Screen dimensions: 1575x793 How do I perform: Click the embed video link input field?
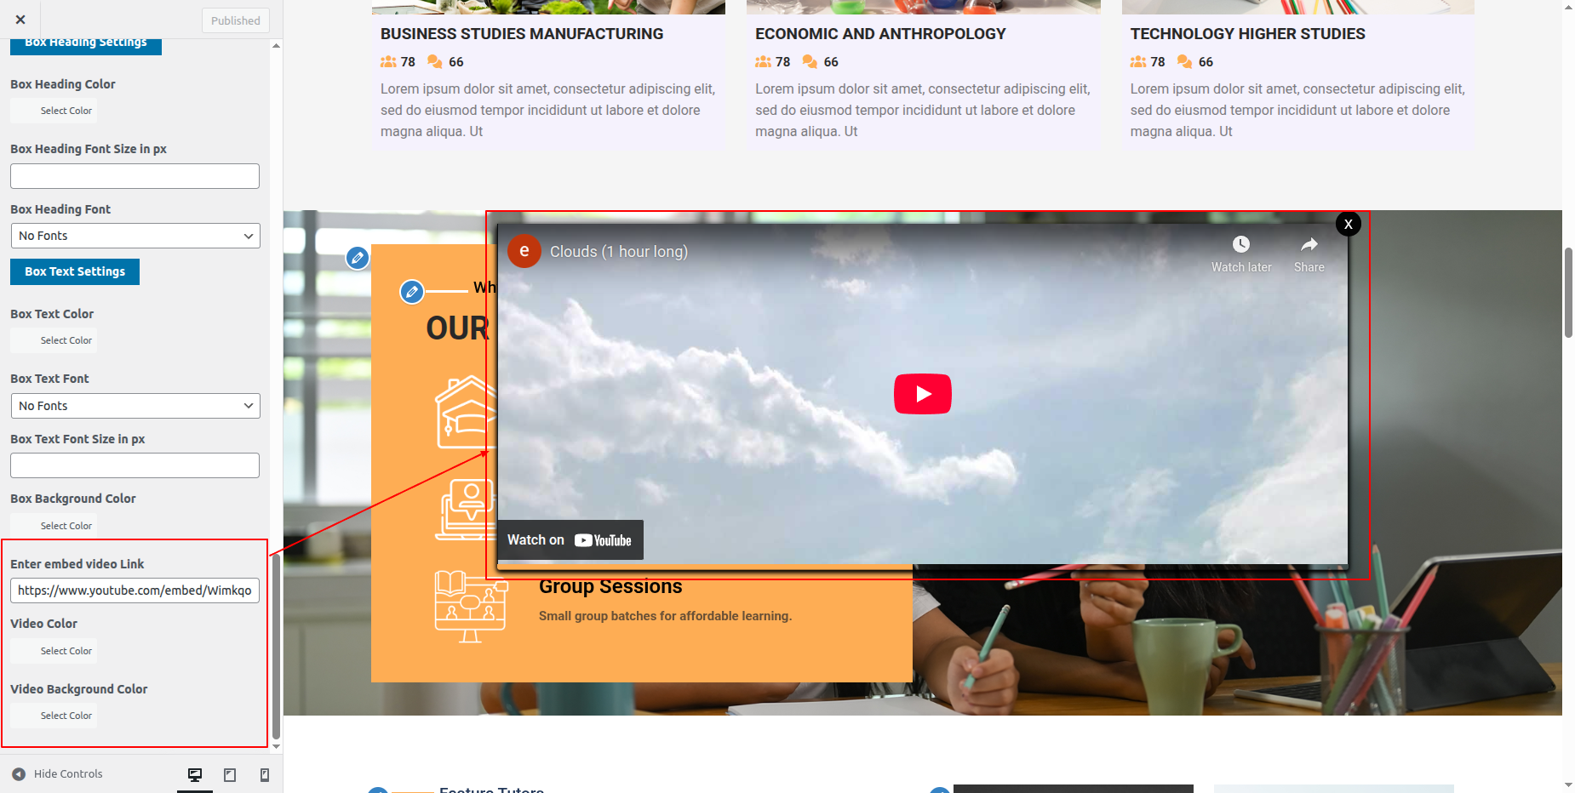click(135, 590)
